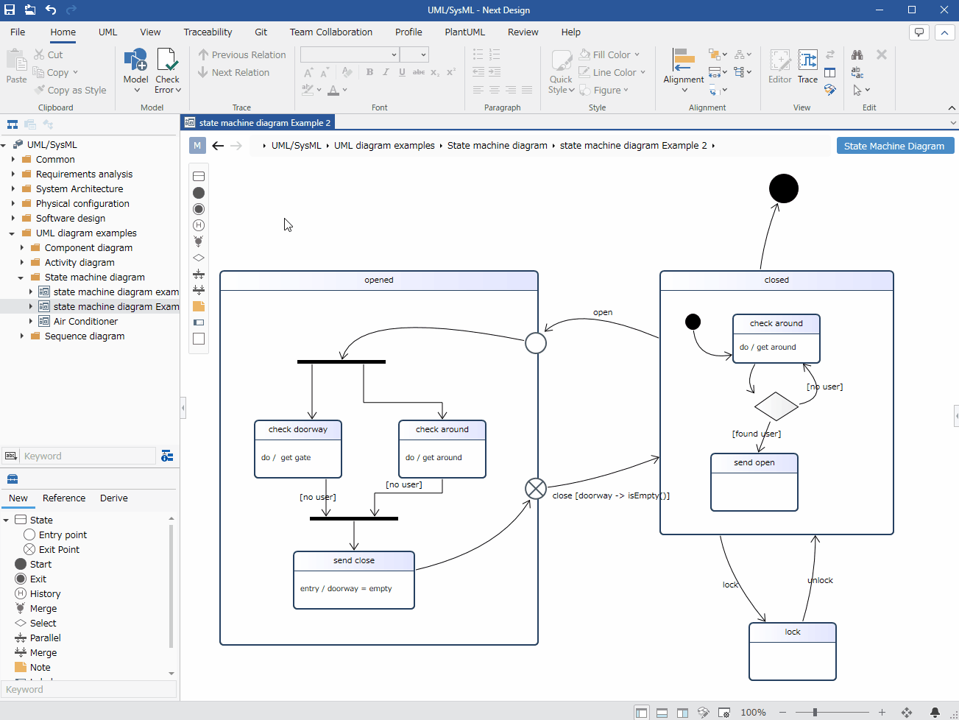The width and height of the screenshot is (959, 720).
Task: Toggle the bottom pane layout in status bar
Action: pos(662,712)
